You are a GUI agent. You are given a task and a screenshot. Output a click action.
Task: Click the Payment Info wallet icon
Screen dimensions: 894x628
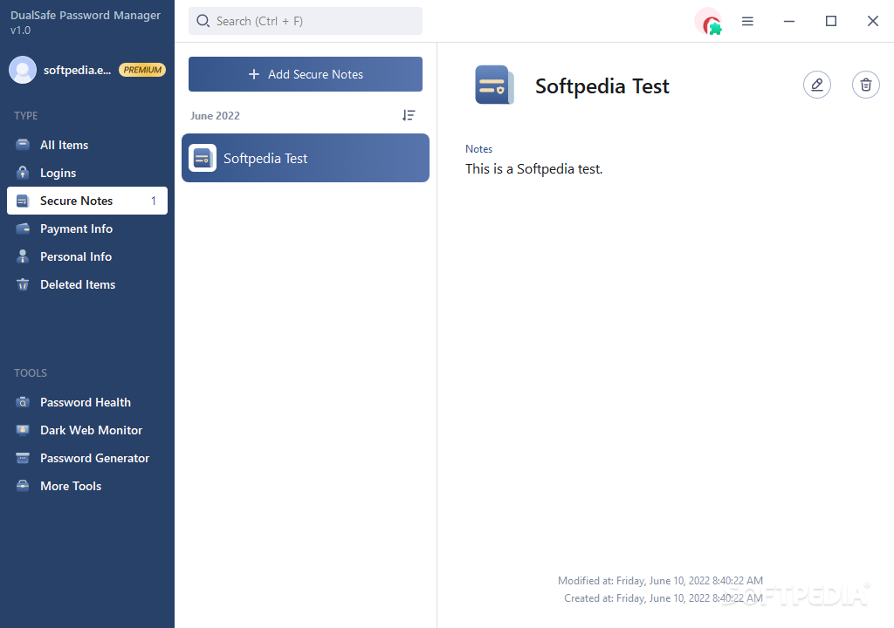pos(23,229)
